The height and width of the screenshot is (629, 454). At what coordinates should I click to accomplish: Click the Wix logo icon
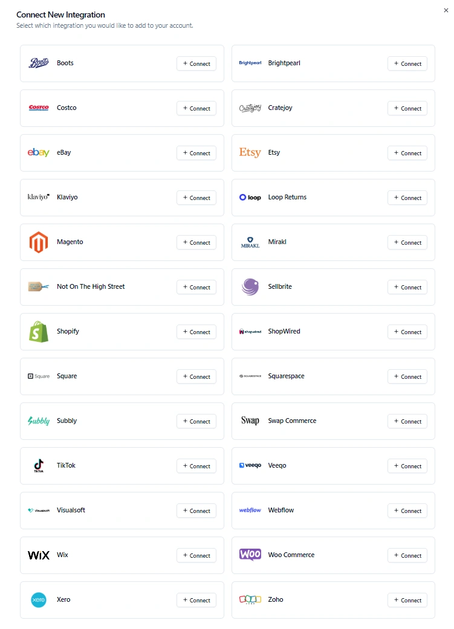click(39, 555)
